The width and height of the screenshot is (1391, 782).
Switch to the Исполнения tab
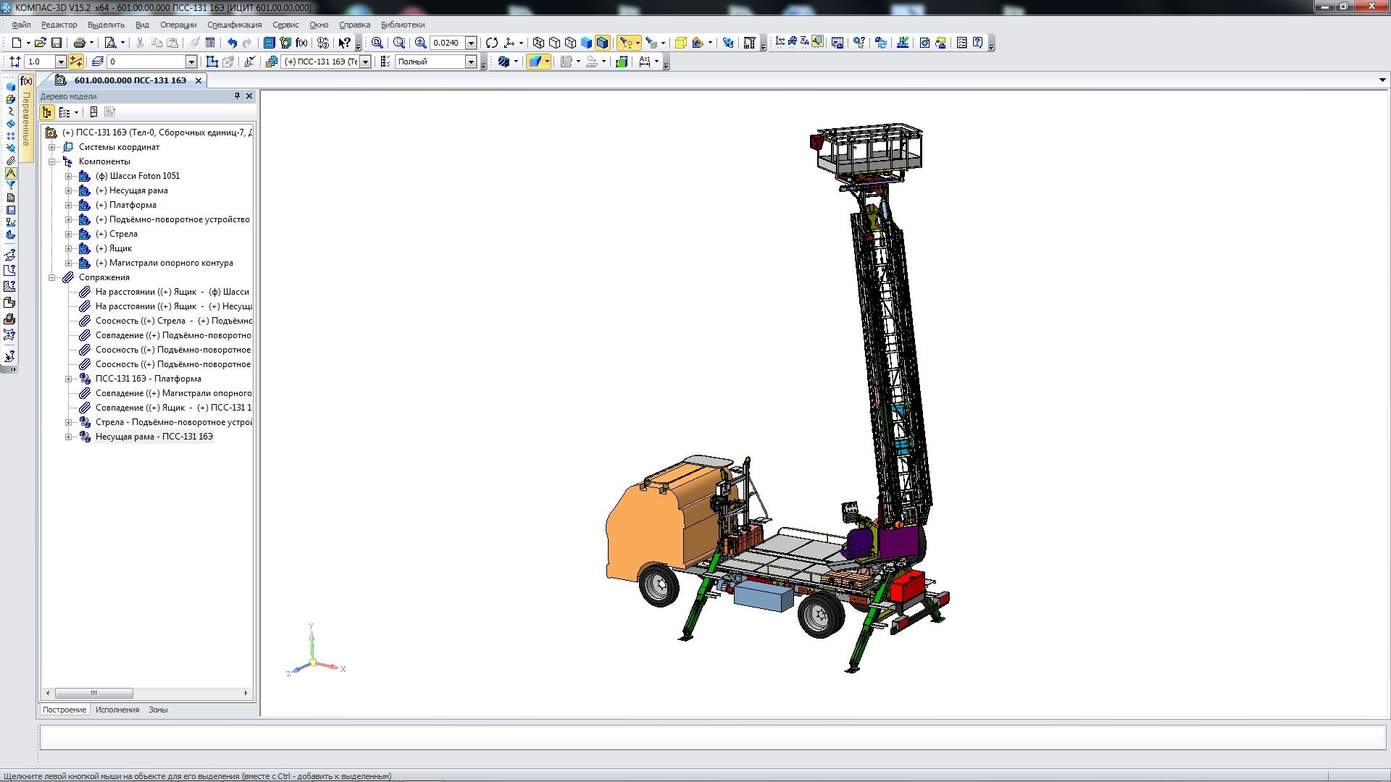pyautogui.click(x=117, y=710)
